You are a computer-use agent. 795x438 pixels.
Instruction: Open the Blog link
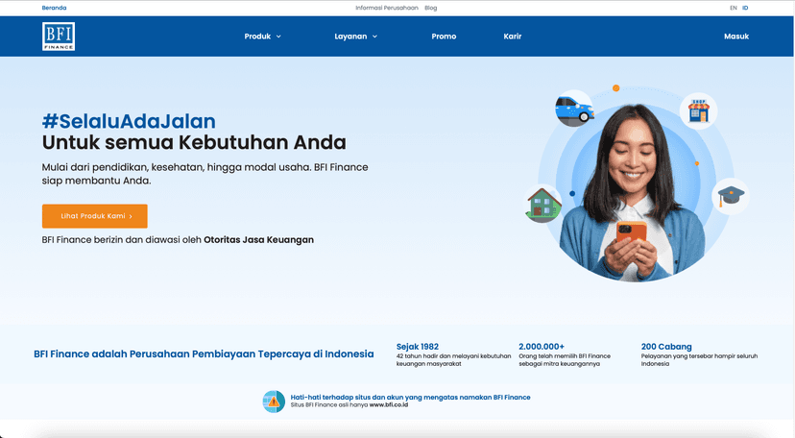(430, 8)
